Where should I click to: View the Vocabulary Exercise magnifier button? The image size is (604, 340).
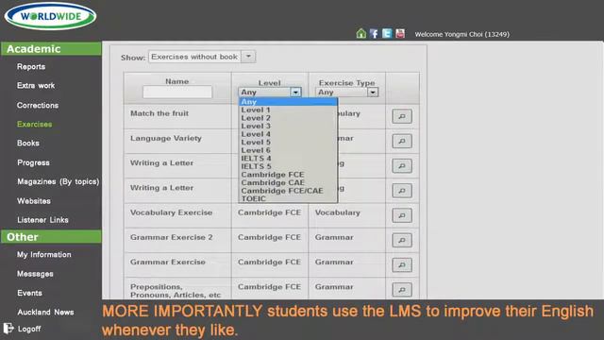point(402,215)
